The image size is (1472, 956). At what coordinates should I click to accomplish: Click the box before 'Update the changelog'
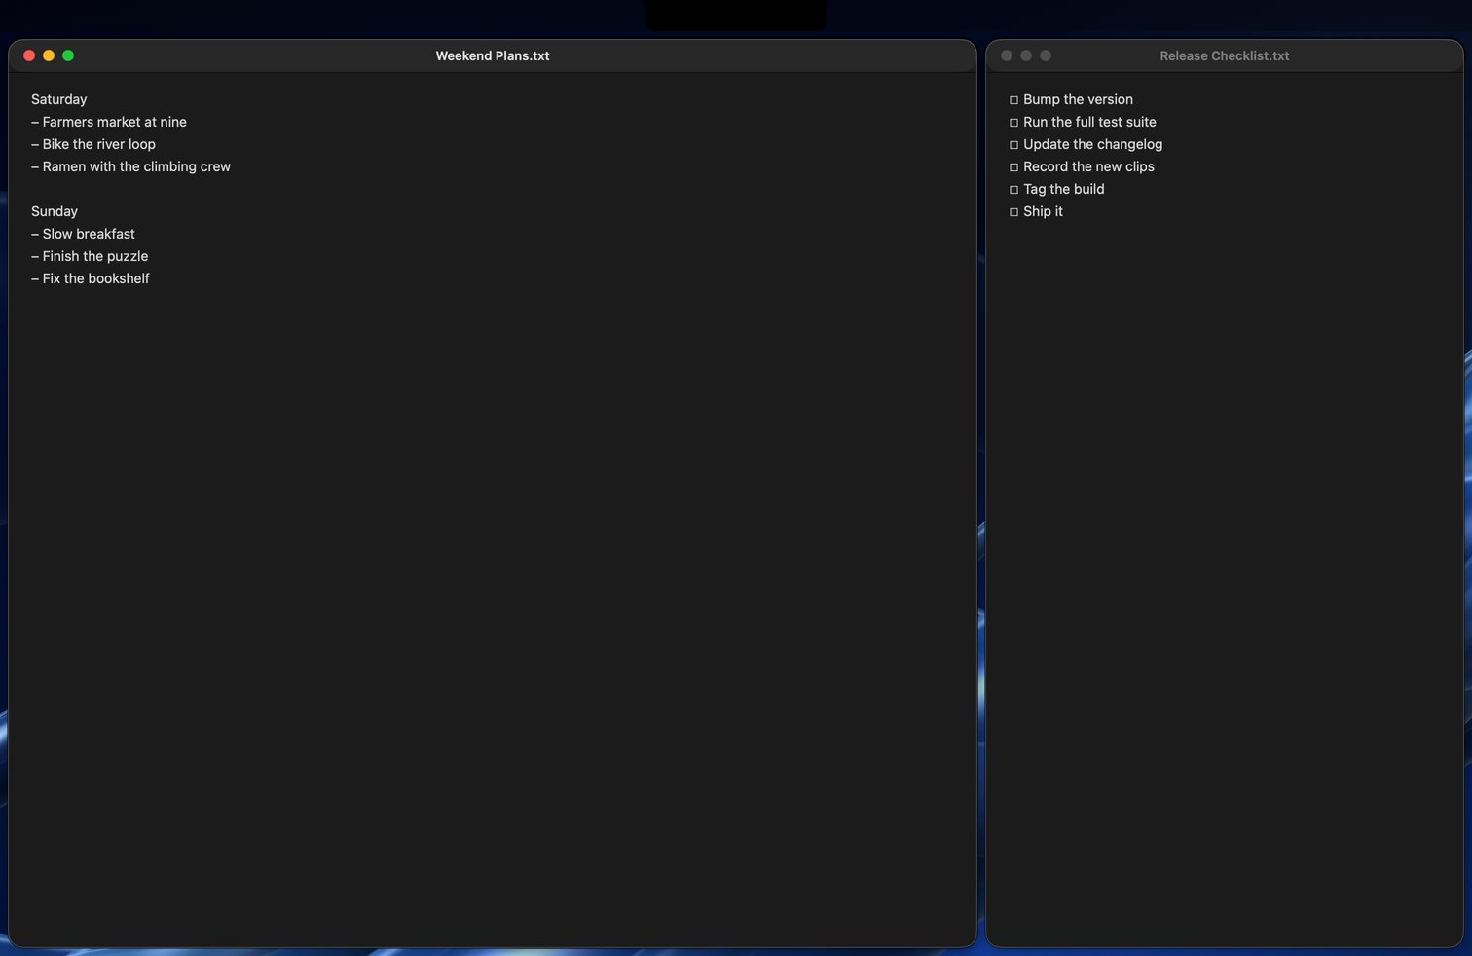coord(1013,145)
